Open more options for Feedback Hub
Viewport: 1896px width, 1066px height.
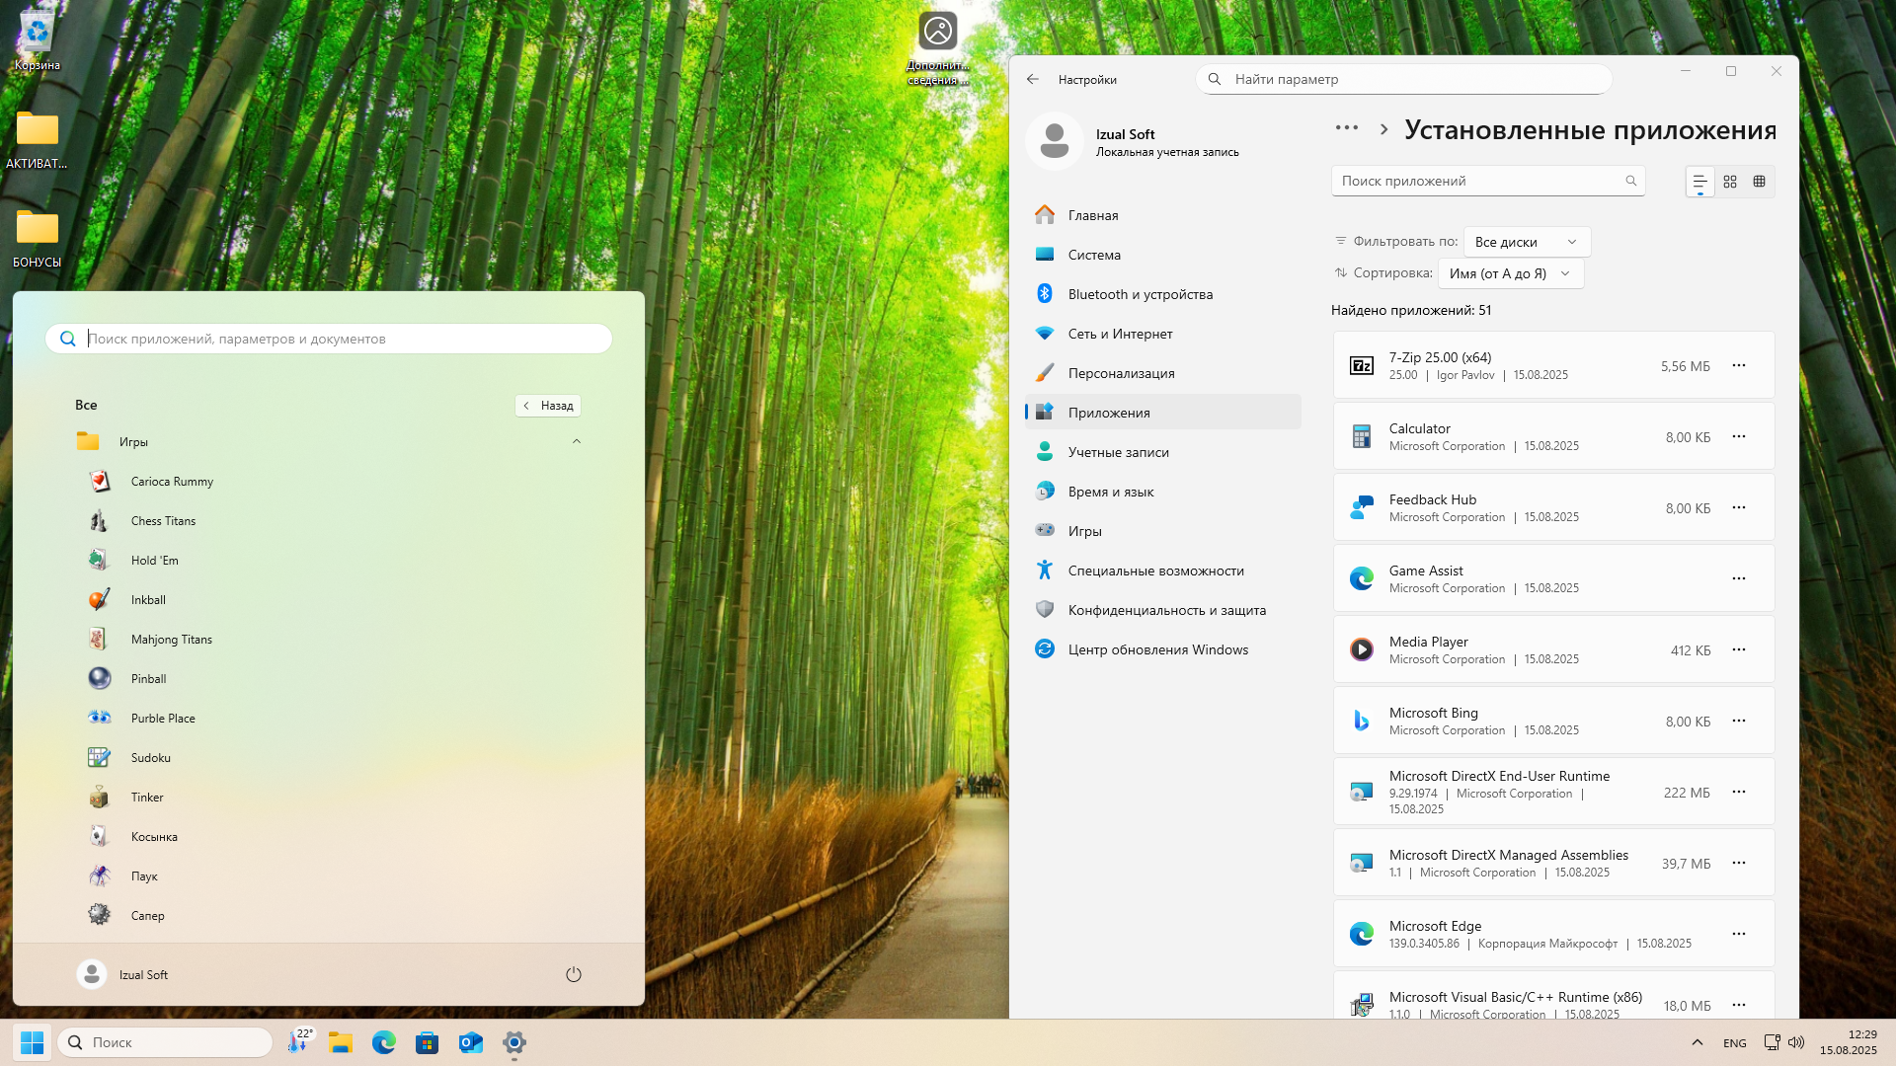pos(1739,507)
